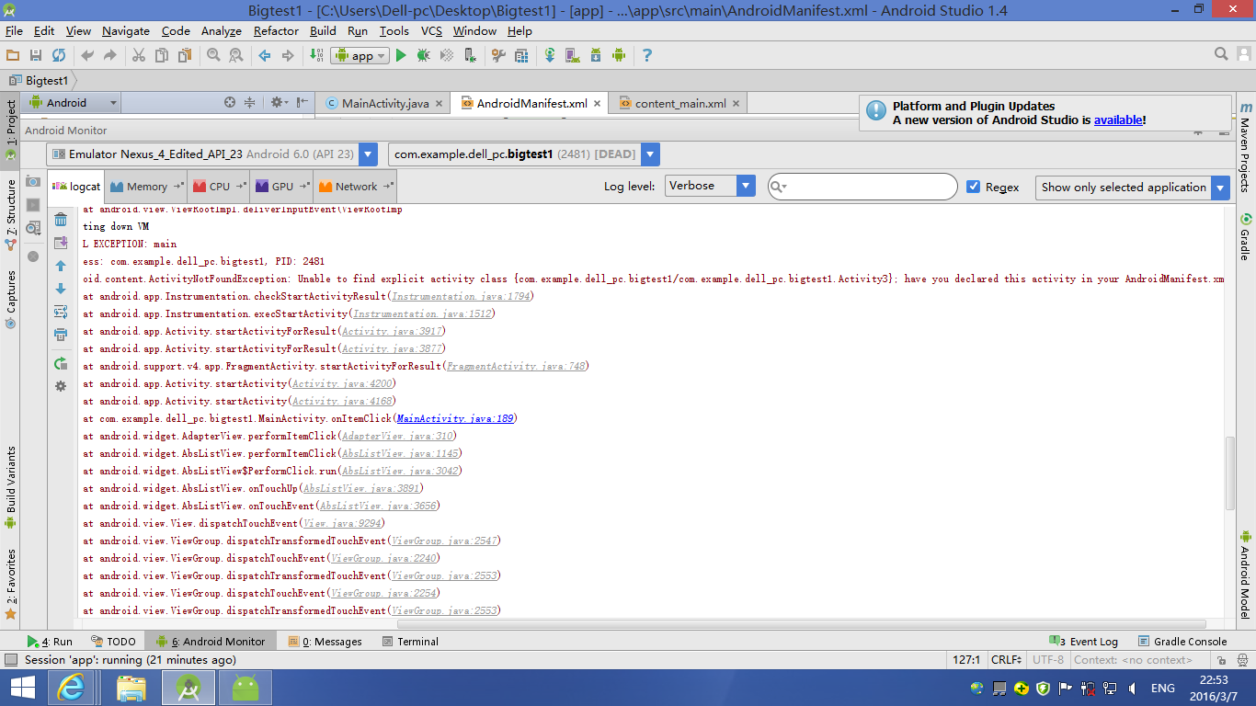Click the Paste clipboard icon
The image size is (1256, 706).
pos(185,56)
